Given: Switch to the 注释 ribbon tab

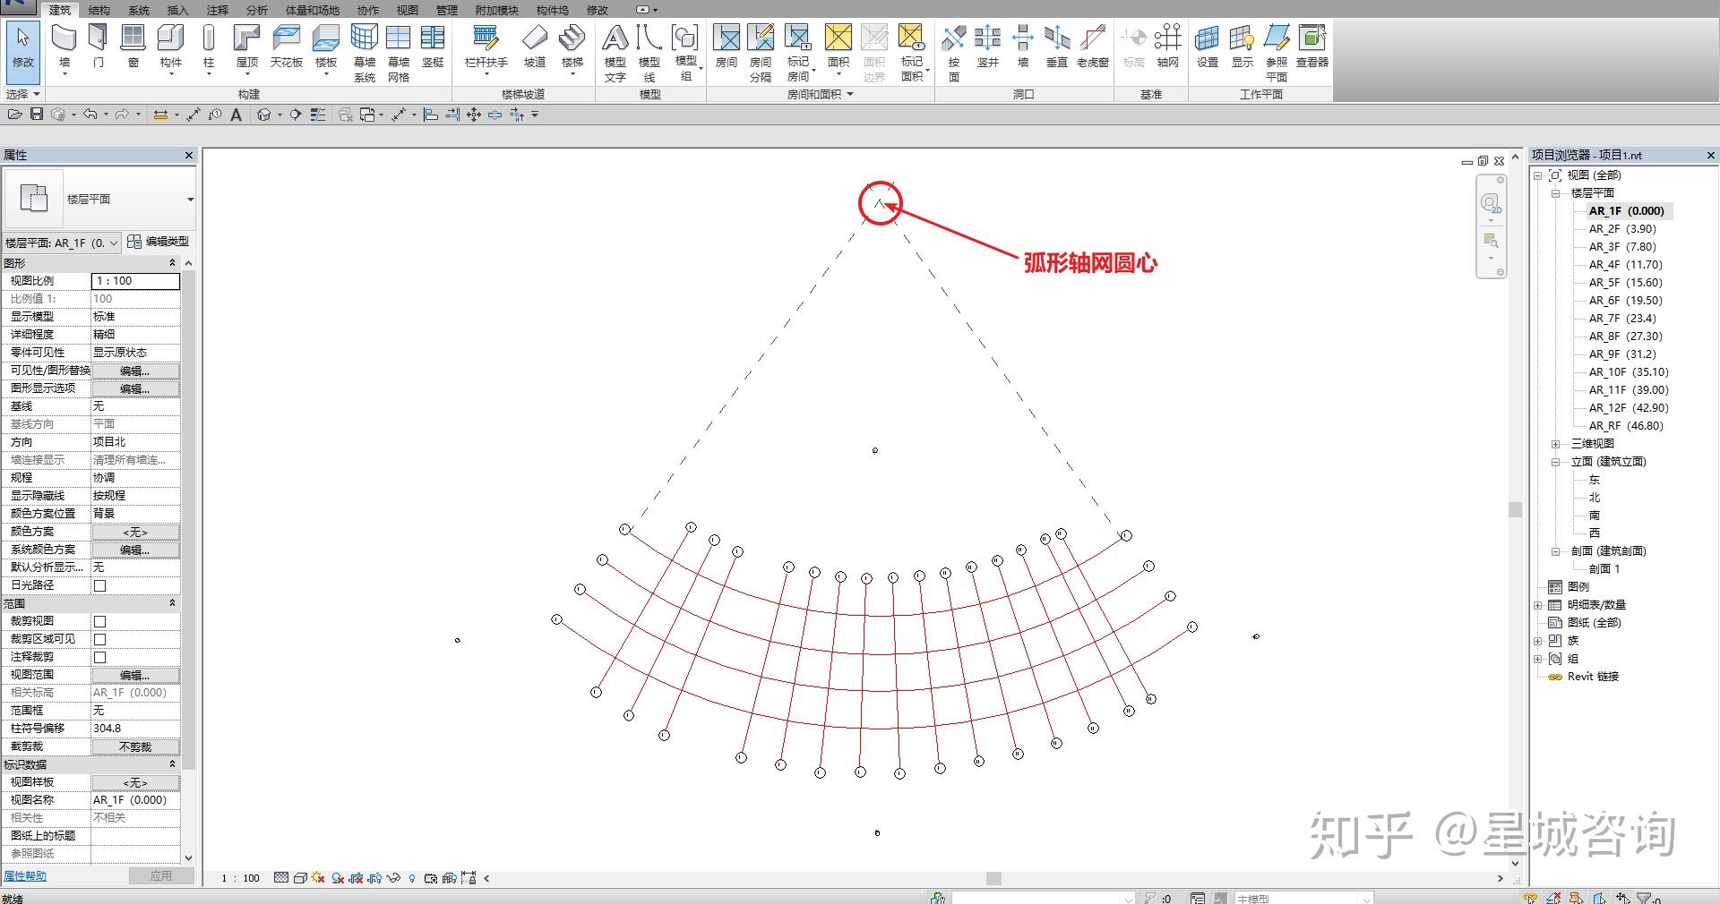Looking at the screenshot, I should coord(218,10).
